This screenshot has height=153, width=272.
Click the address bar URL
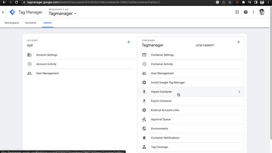coord(93,2)
